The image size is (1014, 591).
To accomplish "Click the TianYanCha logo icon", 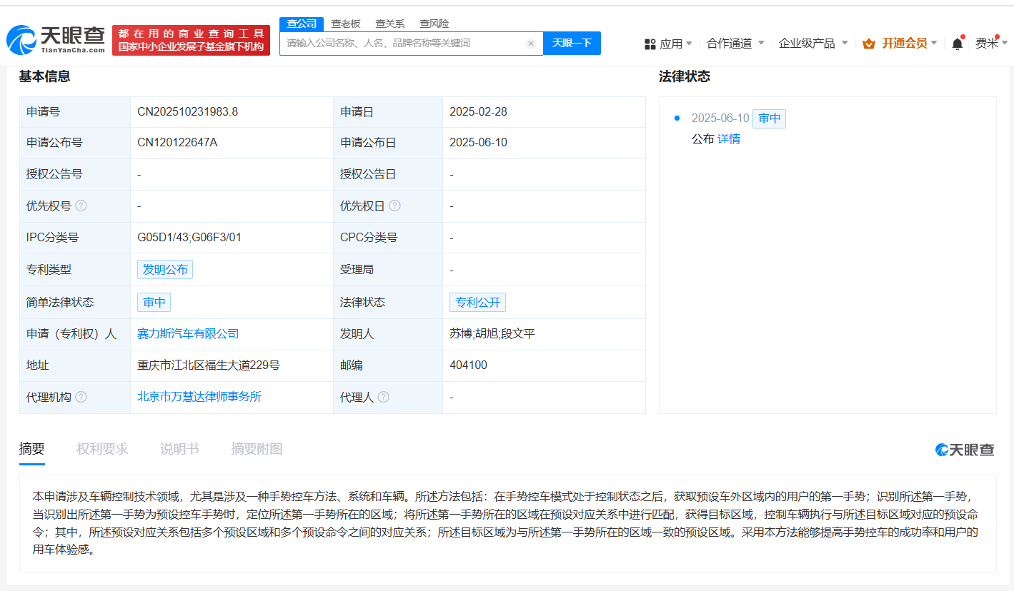I will click(x=21, y=41).
